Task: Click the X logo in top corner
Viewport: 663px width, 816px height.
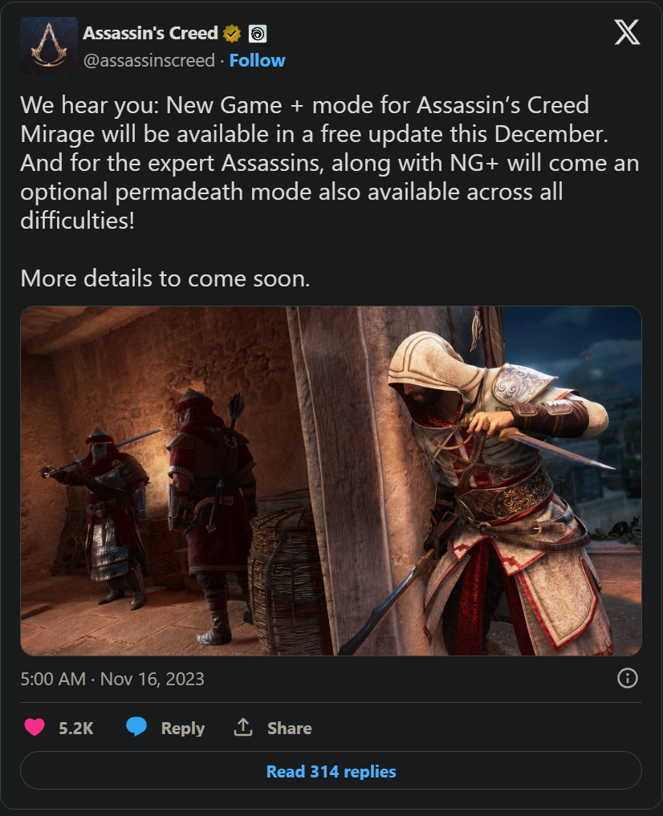Action: pos(627,32)
